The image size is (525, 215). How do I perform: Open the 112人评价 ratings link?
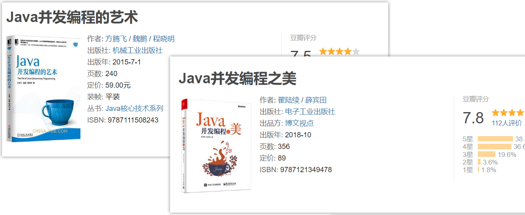(507, 123)
